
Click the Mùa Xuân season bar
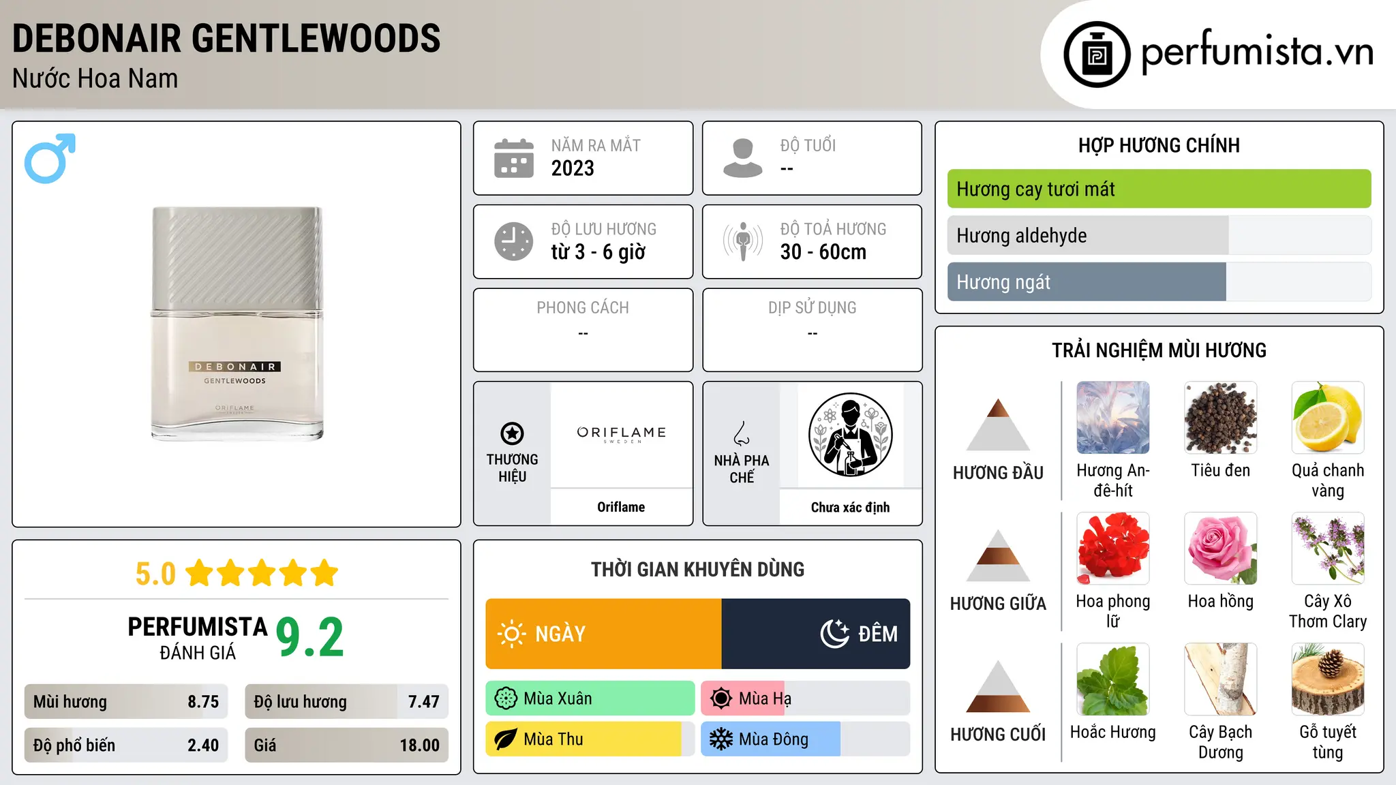(590, 698)
